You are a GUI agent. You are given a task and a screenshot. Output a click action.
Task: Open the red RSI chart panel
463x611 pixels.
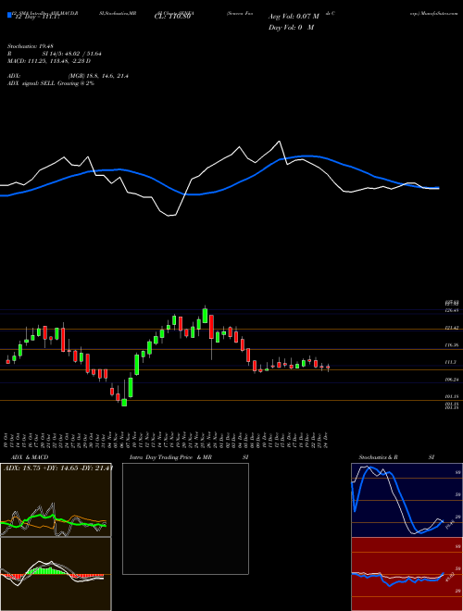407,574
